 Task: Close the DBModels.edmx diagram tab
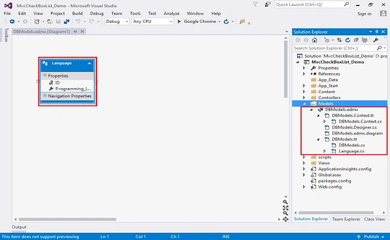82,32
